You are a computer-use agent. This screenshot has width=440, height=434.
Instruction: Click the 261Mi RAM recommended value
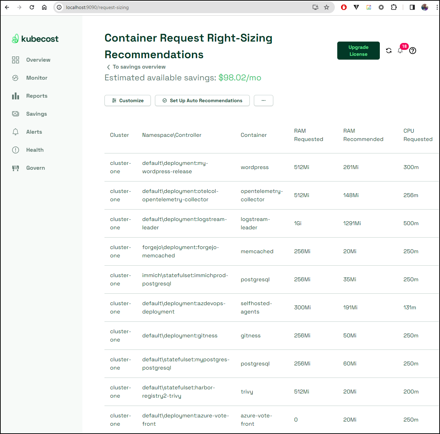point(351,167)
